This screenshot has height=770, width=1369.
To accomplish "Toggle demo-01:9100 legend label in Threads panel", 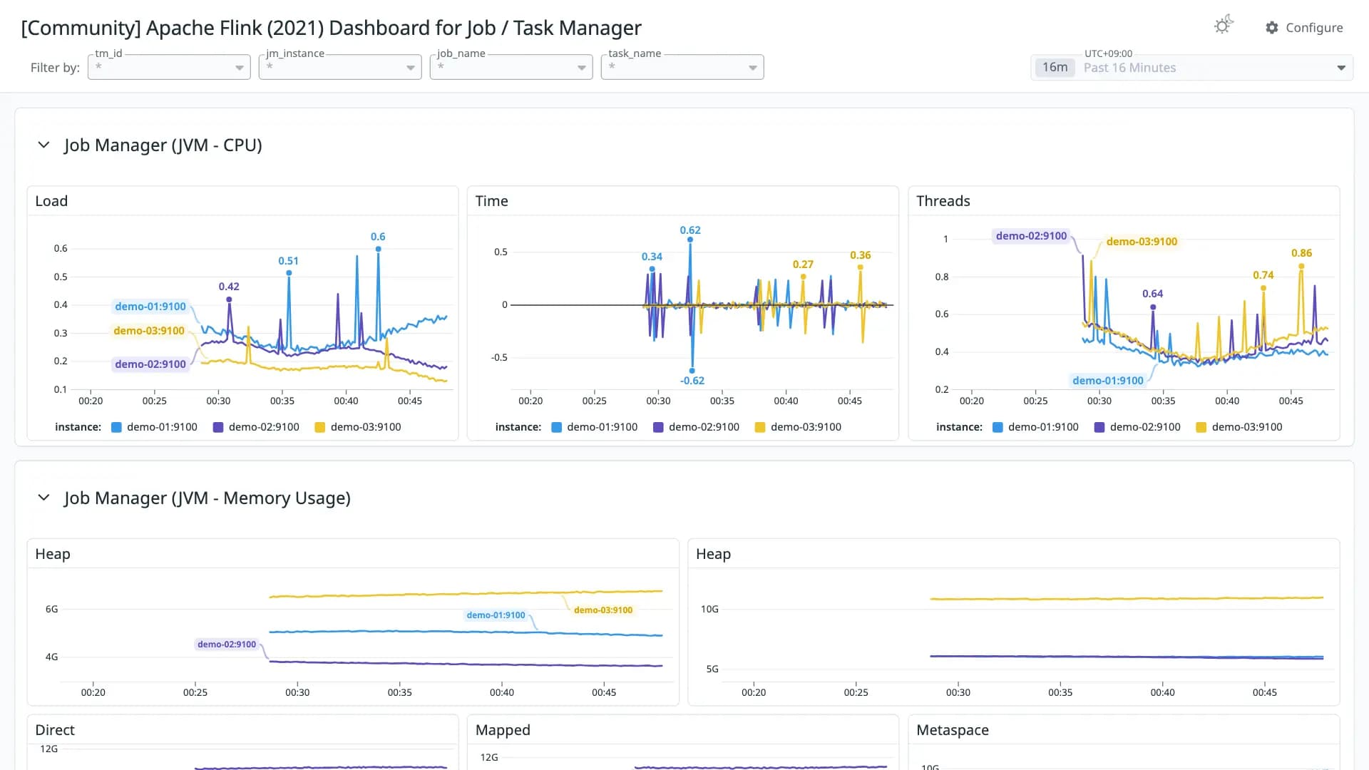I will (x=1043, y=427).
